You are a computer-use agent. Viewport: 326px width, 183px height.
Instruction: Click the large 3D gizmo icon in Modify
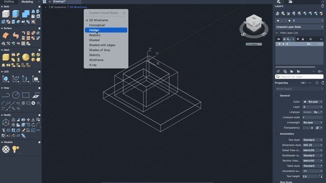coord(6,123)
